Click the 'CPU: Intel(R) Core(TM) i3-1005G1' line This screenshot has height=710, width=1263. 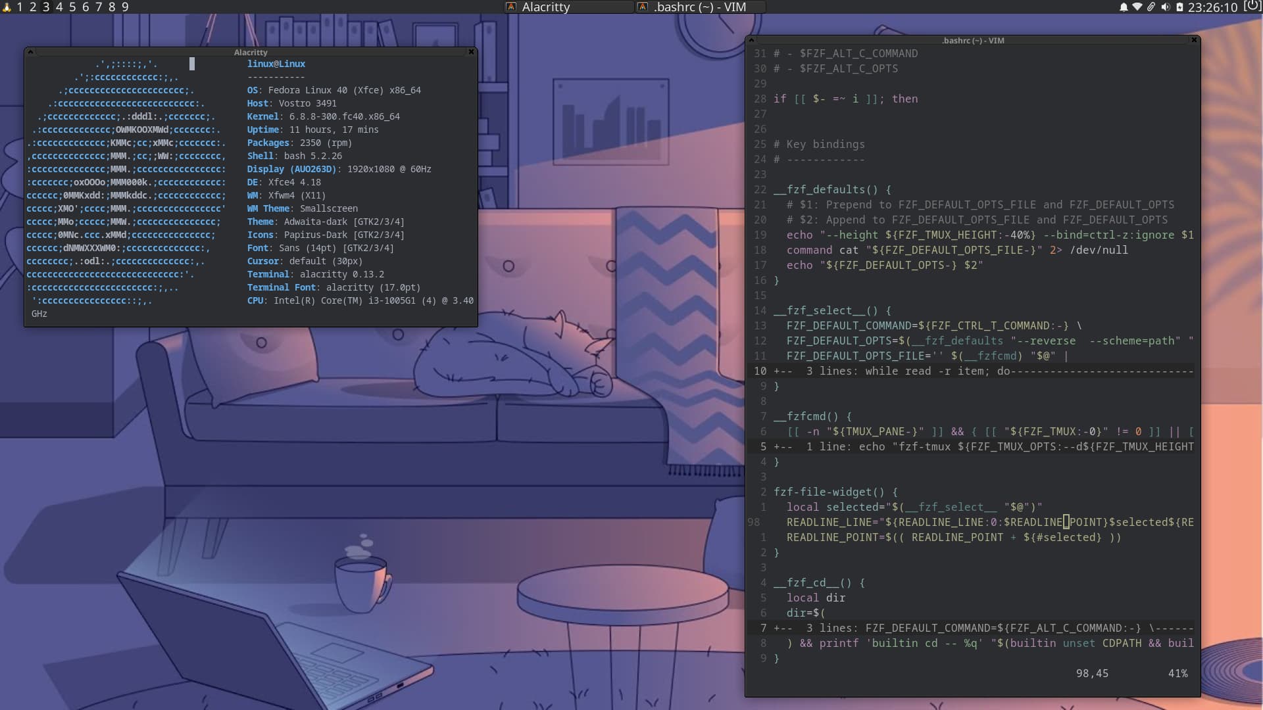click(x=360, y=300)
